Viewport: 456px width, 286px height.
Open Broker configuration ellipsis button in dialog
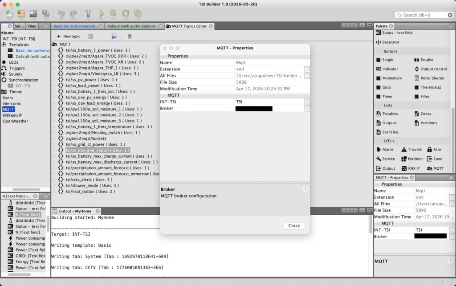[307, 109]
